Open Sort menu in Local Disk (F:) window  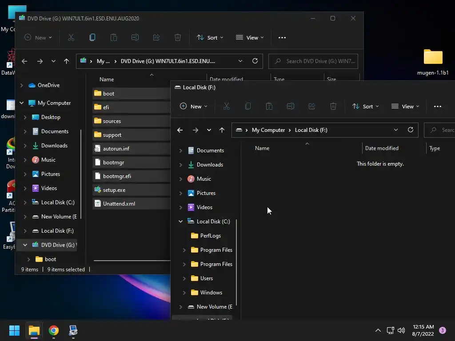pos(365,107)
